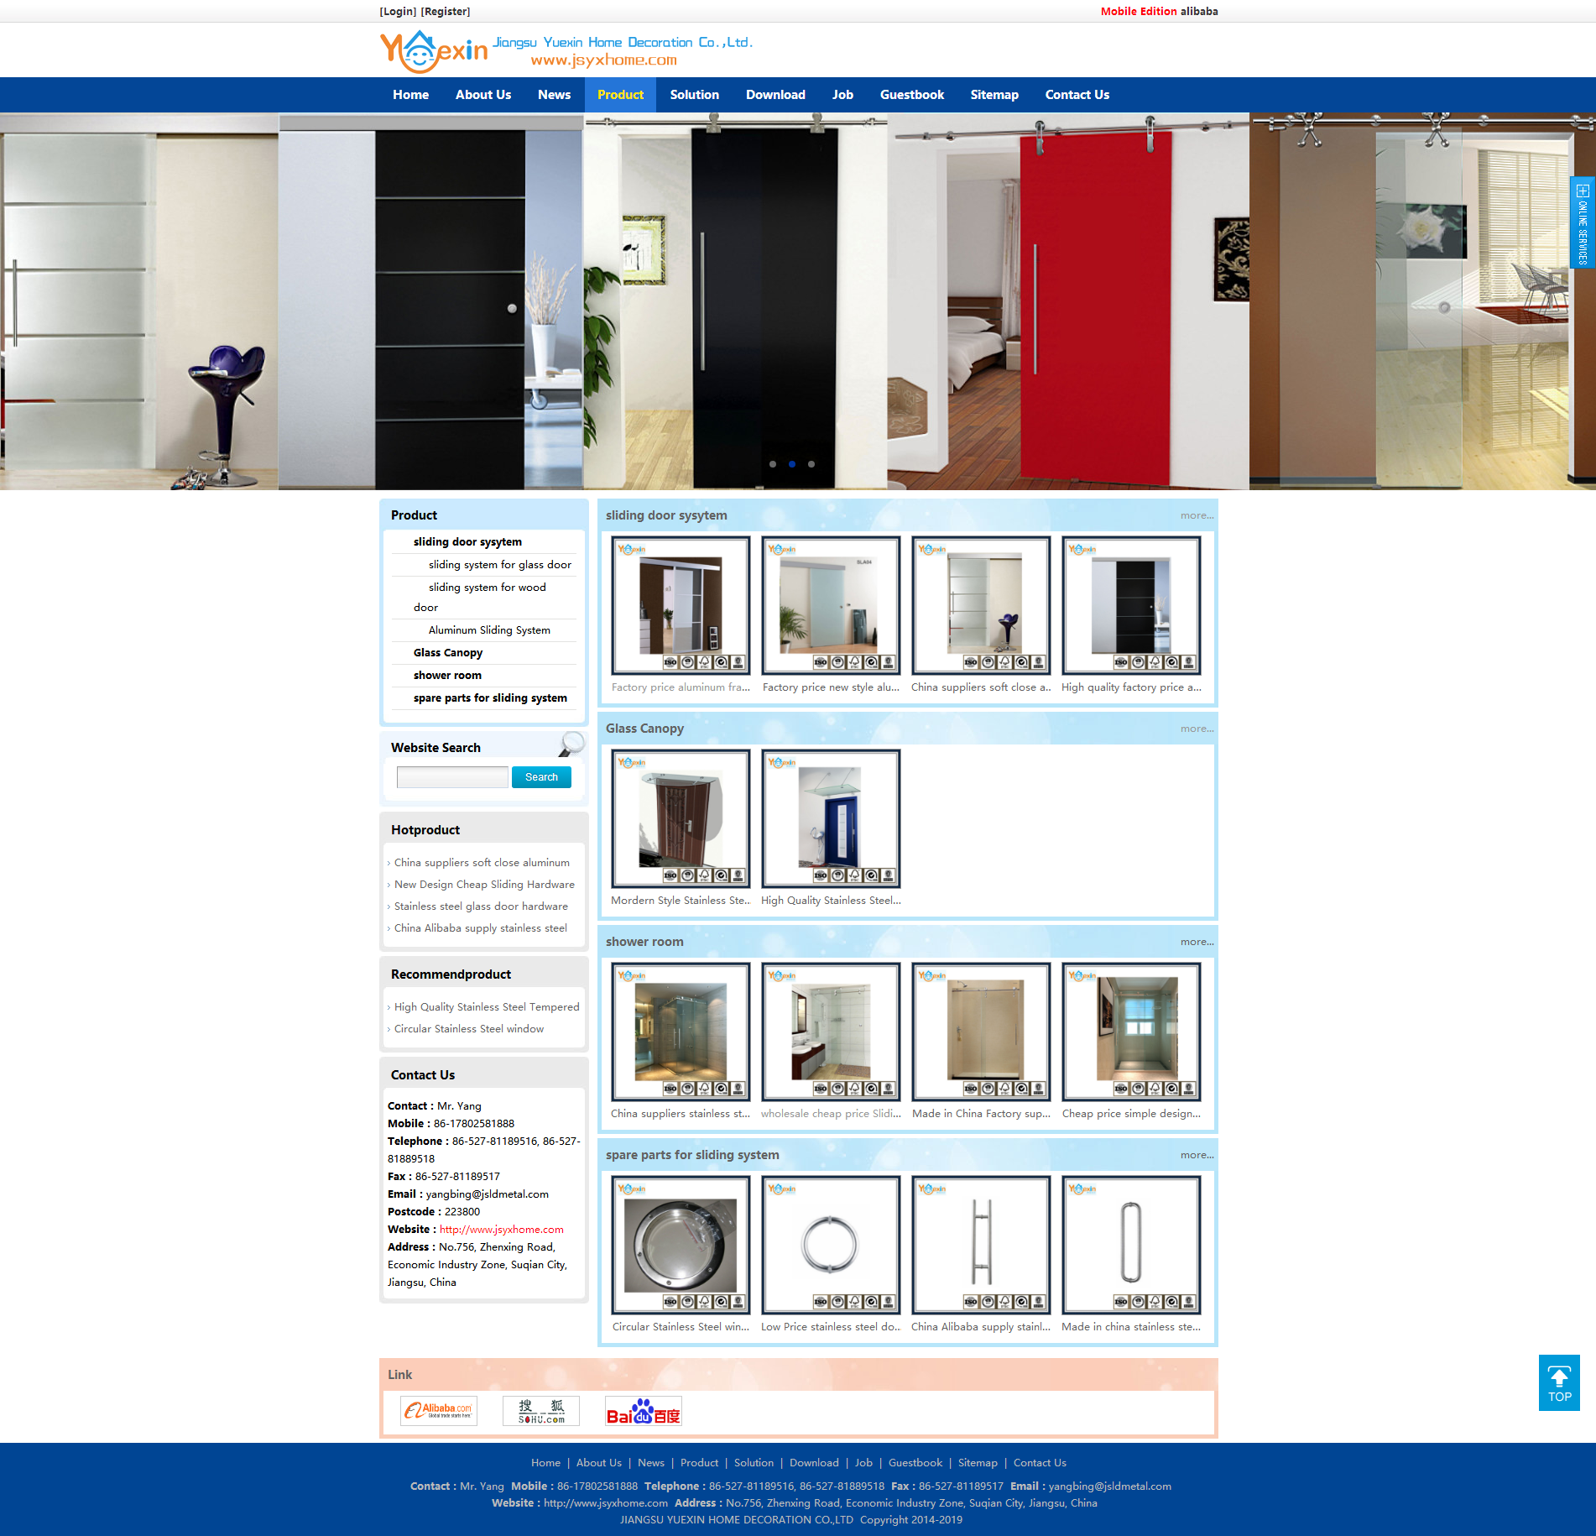Open the About Us menu item
The image size is (1596, 1536).
click(x=483, y=95)
